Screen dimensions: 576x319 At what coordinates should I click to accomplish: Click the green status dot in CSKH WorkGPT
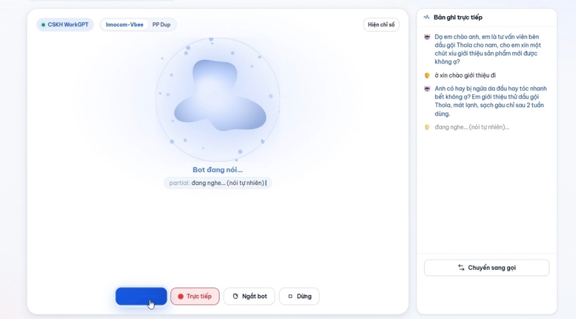point(43,25)
